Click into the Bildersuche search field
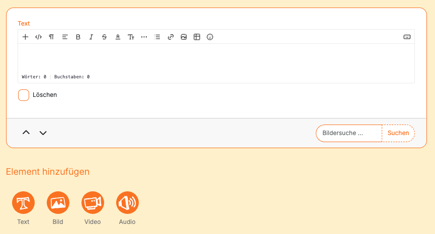 pos(349,133)
